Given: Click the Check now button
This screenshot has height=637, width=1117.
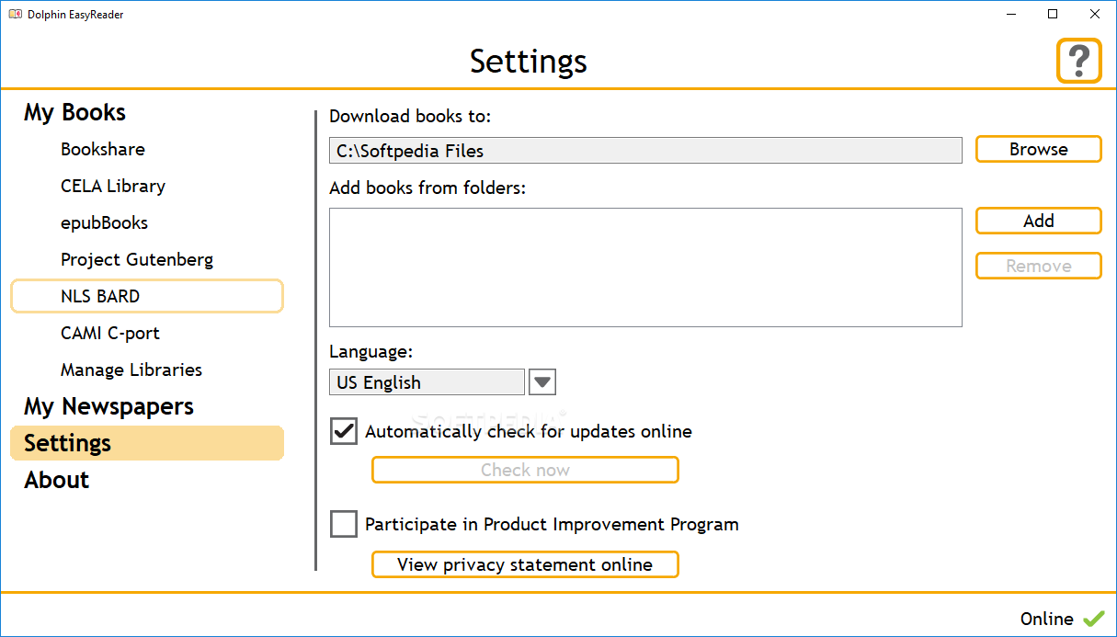Looking at the screenshot, I should click(525, 470).
